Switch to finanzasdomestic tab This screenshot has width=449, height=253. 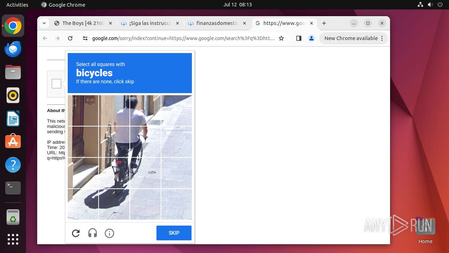(217, 23)
